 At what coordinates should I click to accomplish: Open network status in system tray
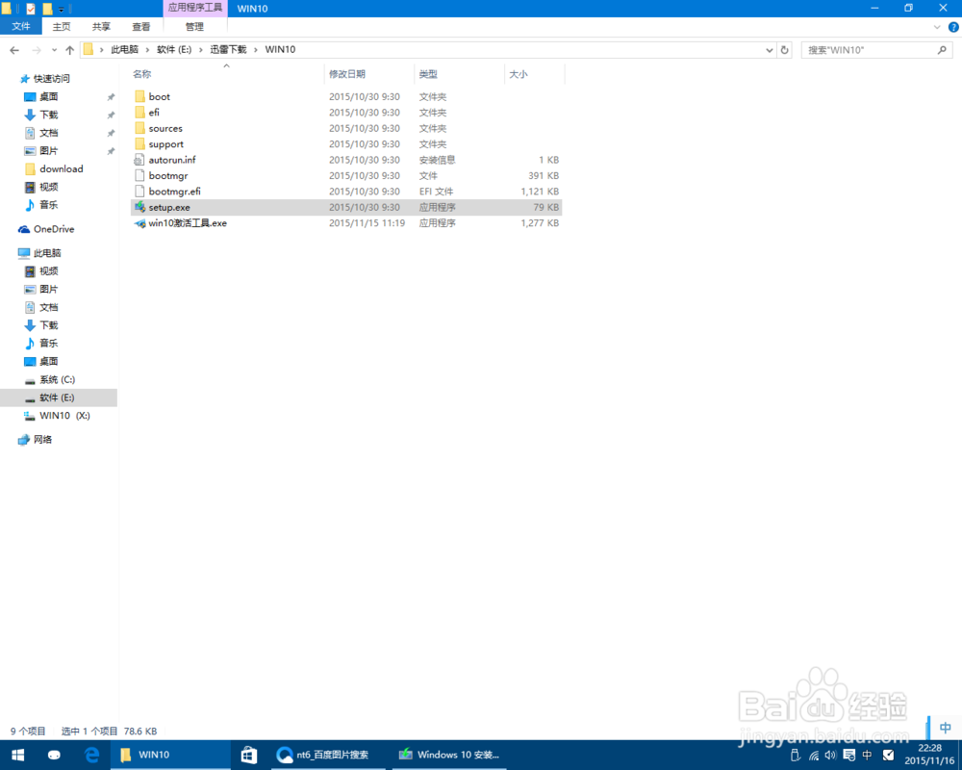coord(814,756)
